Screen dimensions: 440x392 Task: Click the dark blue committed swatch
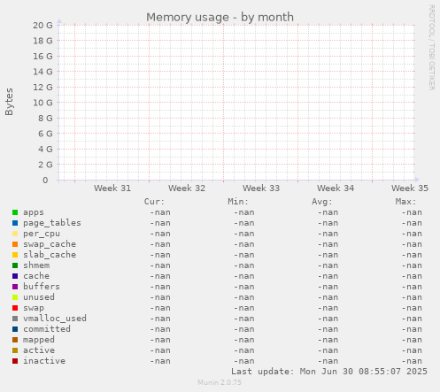(15, 329)
